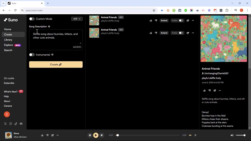Toggle the repeat icon in player
The width and height of the screenshot is (251, 141).
(x=195, y=135)
